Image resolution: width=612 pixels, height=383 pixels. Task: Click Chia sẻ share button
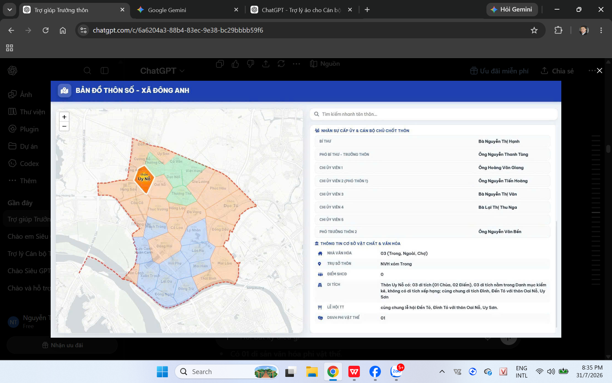pos(557,71)
